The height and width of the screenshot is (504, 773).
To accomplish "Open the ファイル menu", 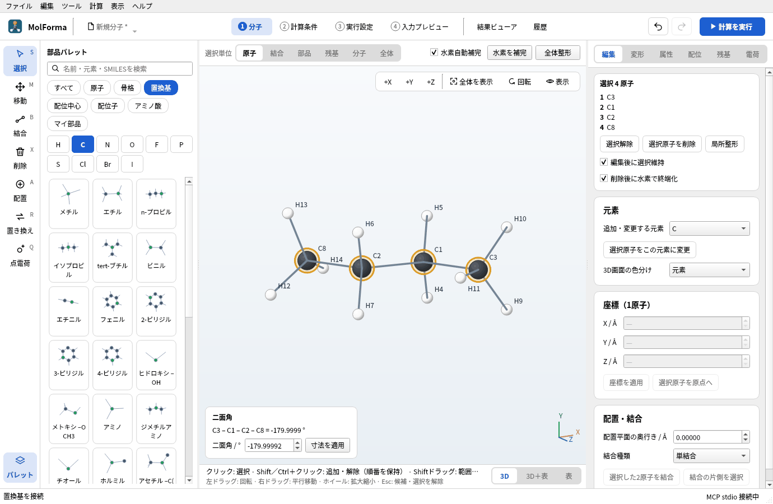I will [x=19, y=6].
